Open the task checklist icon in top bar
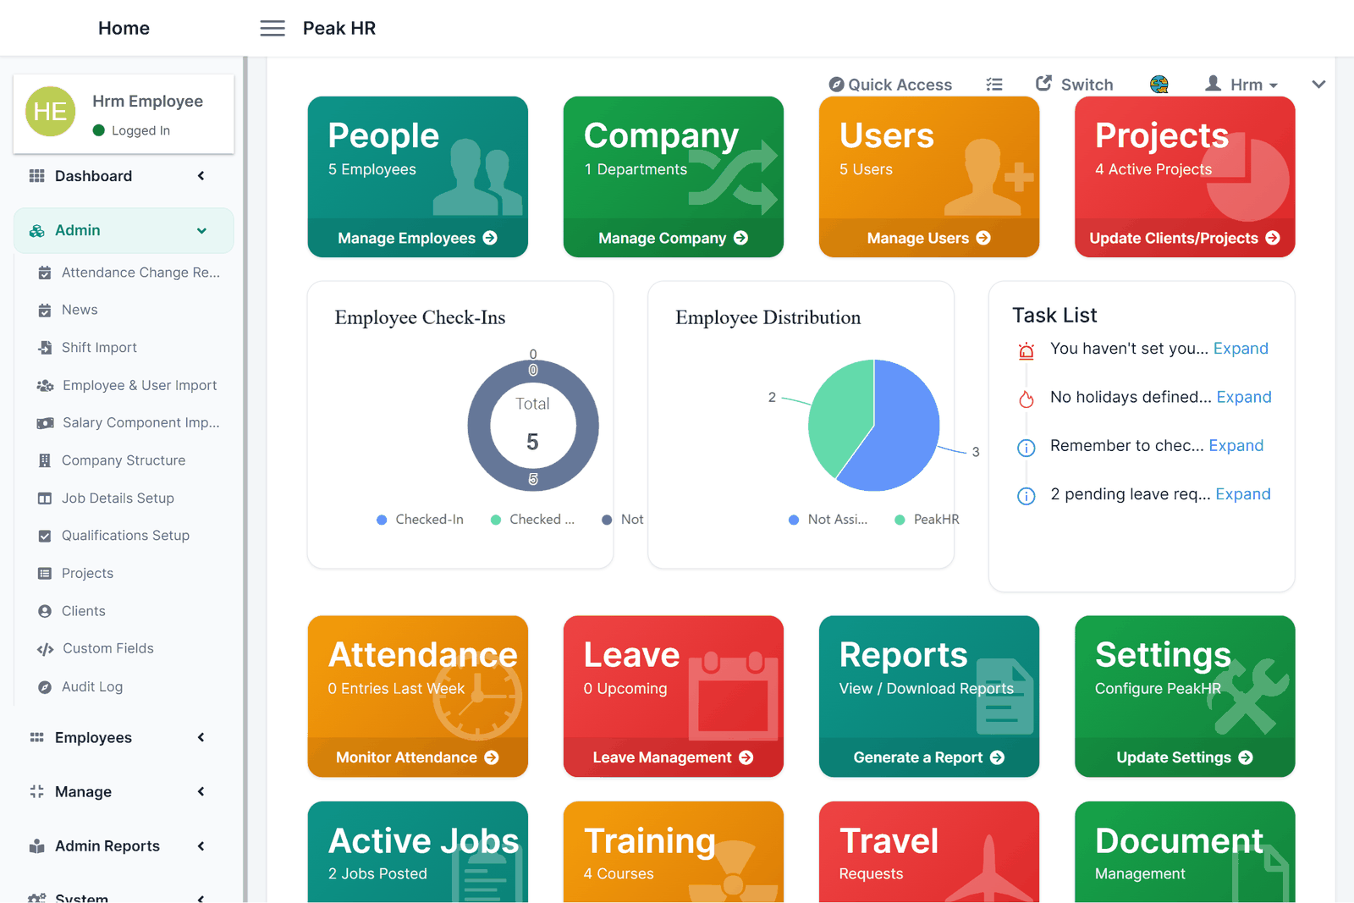Screen dimensions: 1354x903 [x=994, y=85]
